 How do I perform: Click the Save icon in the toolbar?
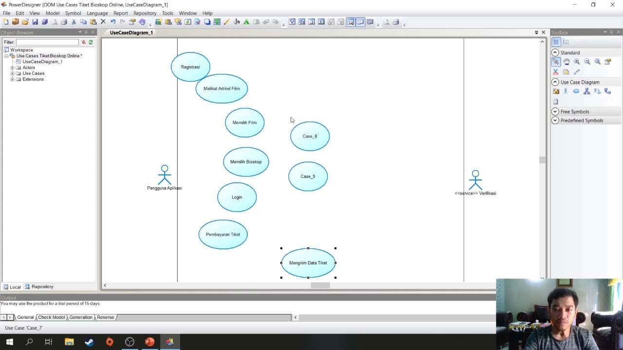point(35,22)
